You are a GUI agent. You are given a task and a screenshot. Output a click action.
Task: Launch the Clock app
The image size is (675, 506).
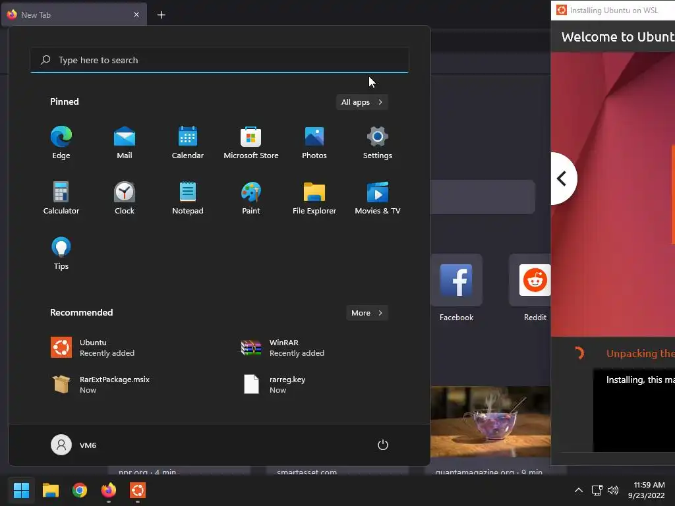pos(125,198)
